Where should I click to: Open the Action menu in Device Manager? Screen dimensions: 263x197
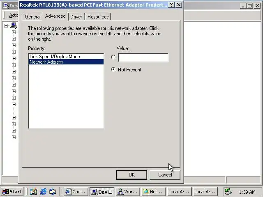coord(14,15)
